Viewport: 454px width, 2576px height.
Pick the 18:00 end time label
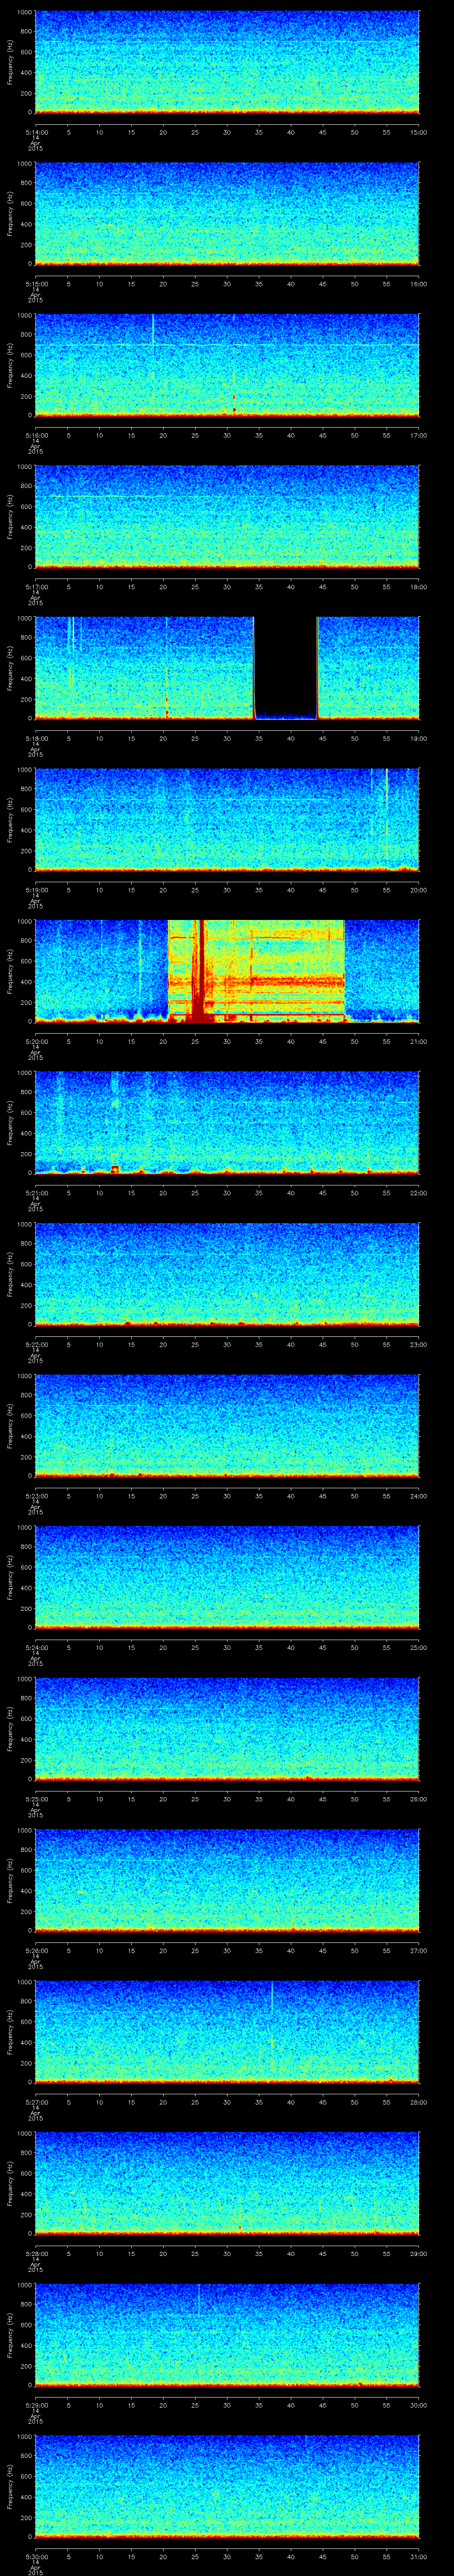click(419, 587)
